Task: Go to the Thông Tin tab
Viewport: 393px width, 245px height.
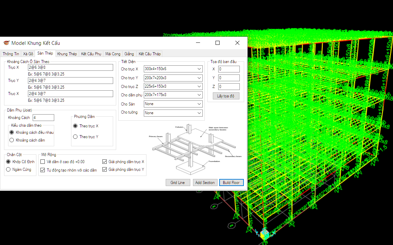Action: point(11,54)
